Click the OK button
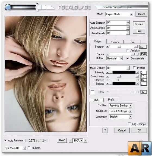The height and width of the screenshot is (156, 152). pos(139,130)
